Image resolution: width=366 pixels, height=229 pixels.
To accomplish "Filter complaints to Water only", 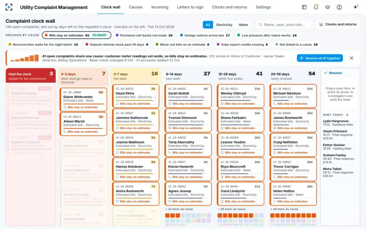I will (243, 25).
